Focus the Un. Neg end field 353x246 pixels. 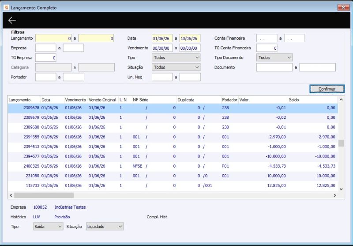[190, 77]
